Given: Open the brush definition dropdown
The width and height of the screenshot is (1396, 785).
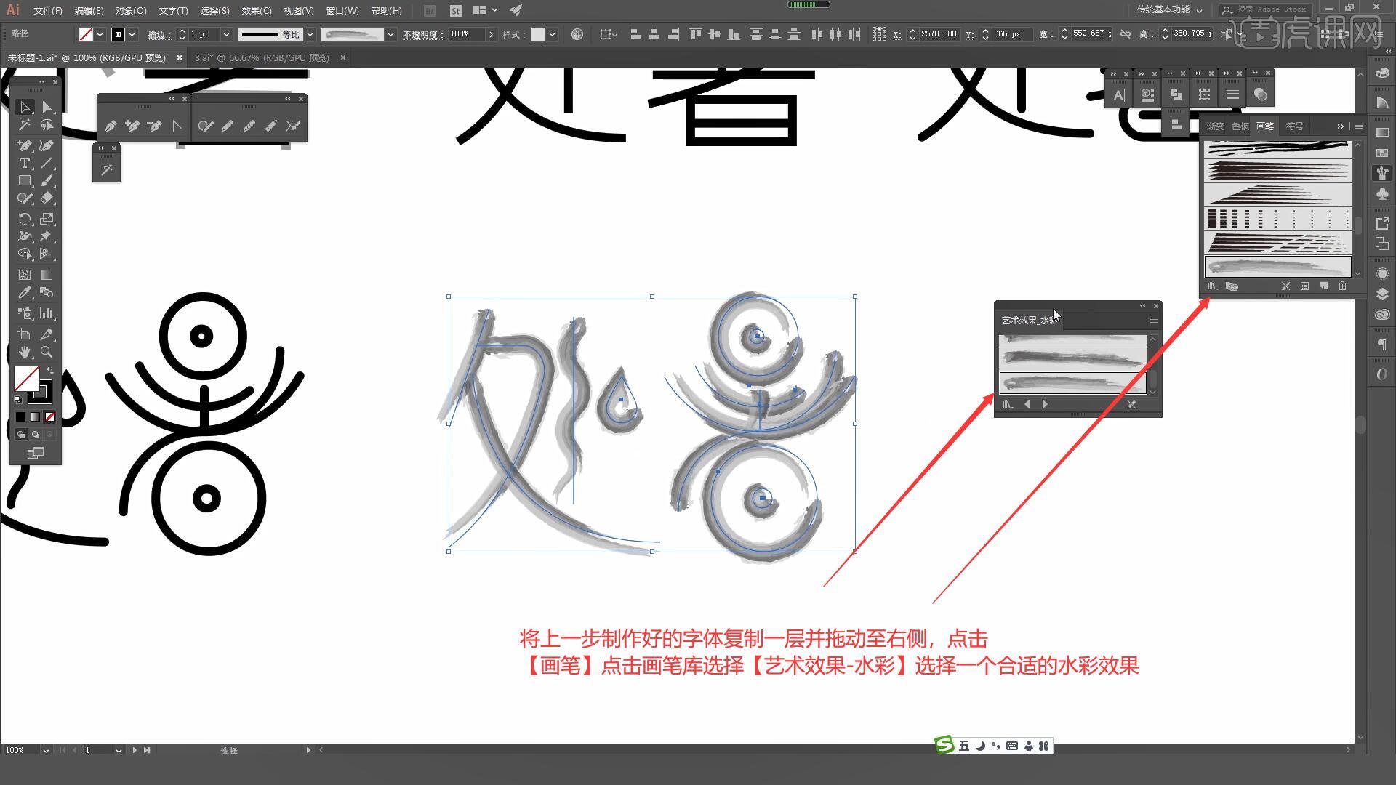Looking at the screenshot, I should 391,34.
